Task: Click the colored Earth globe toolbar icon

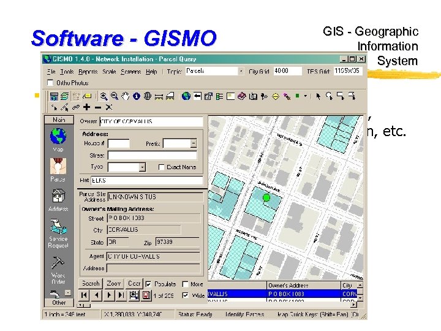Action: (186, 96)
